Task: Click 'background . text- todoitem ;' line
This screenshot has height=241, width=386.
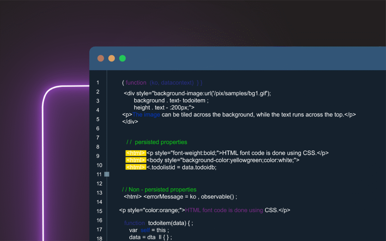Action: tap(171, 101)
